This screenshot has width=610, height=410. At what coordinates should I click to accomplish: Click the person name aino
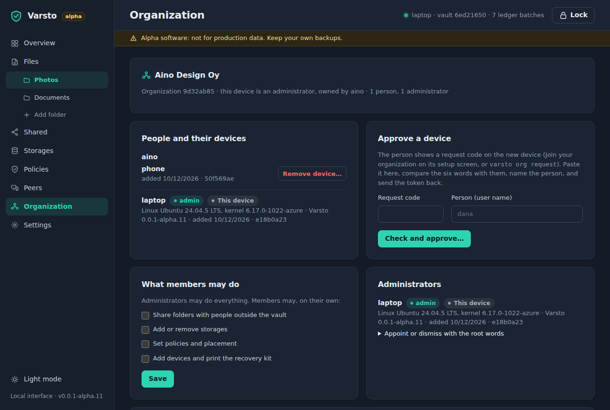click(150, 157)
